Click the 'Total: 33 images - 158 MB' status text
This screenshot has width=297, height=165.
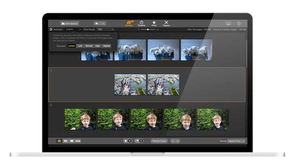(x=199, y=29)
